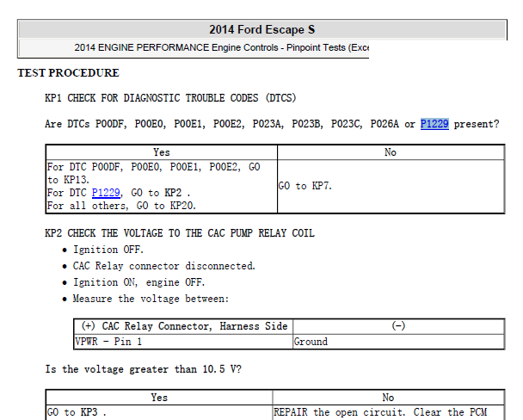Click the 'KP1 CHECK FOR DIAGNOSTIC TROUBLE CODES' heading
This screenshot has height=420, width=523.
click(x=170, y=98)
